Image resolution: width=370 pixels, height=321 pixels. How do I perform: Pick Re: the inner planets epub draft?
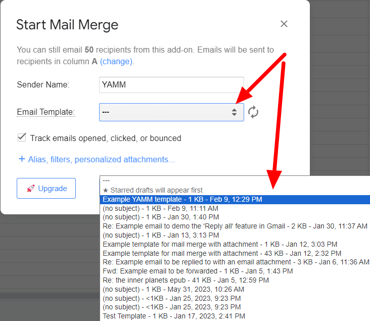235,280
